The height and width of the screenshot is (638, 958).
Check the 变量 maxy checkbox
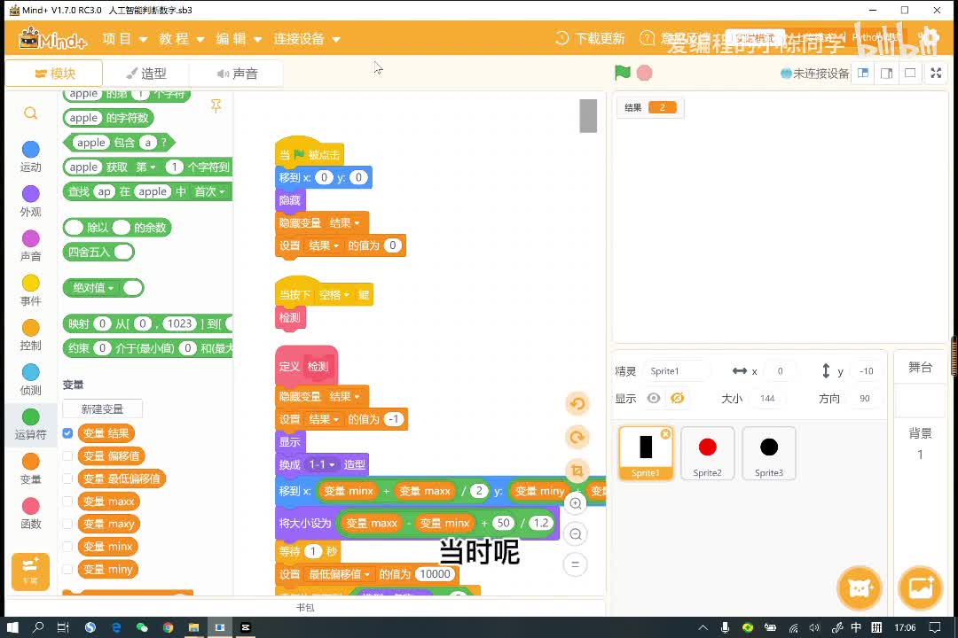pyautogui.click(x=67, y=524)
